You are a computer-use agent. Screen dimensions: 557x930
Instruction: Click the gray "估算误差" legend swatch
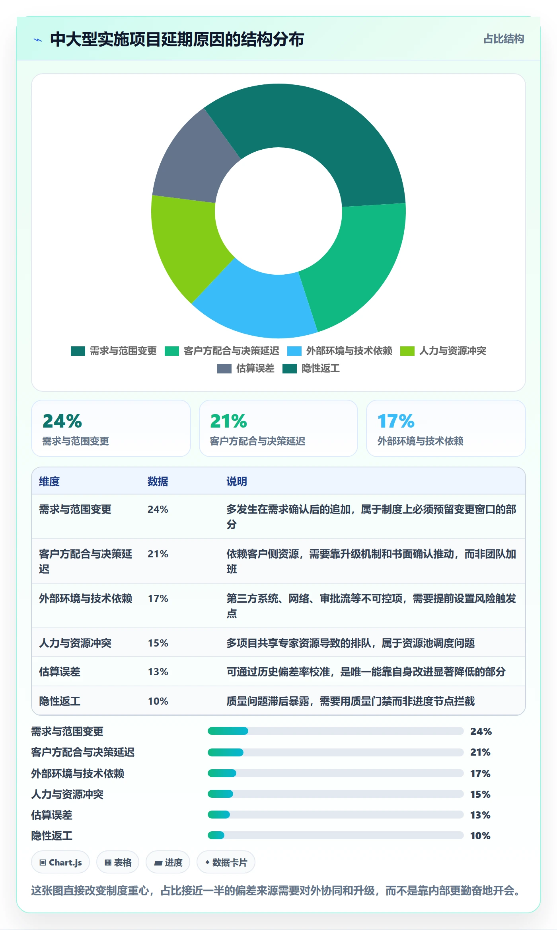pos(224,369)
